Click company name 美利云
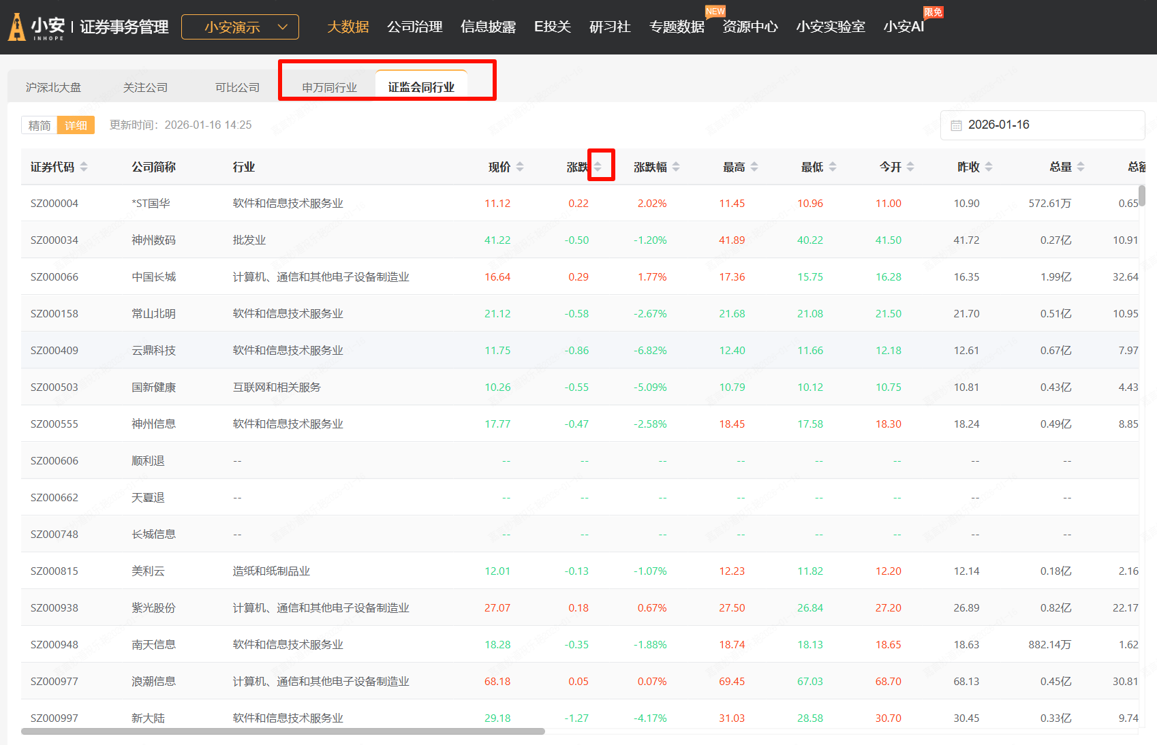The height and width of the screenshot is (745, 1157). click(x=148, y=571)
